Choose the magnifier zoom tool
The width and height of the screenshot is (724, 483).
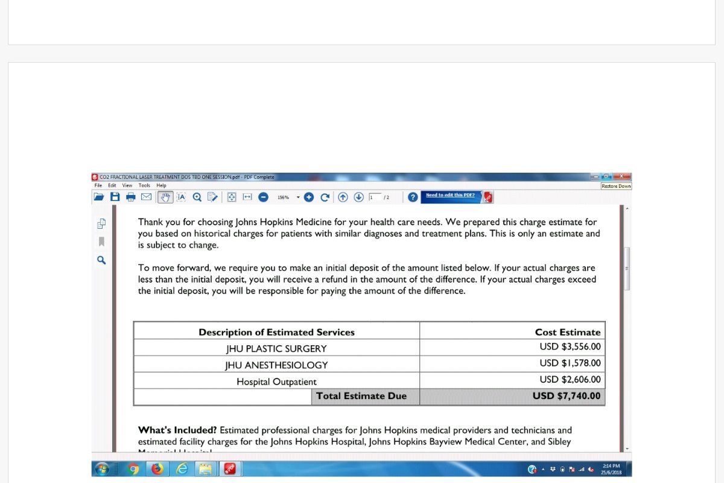click(197, 197)
